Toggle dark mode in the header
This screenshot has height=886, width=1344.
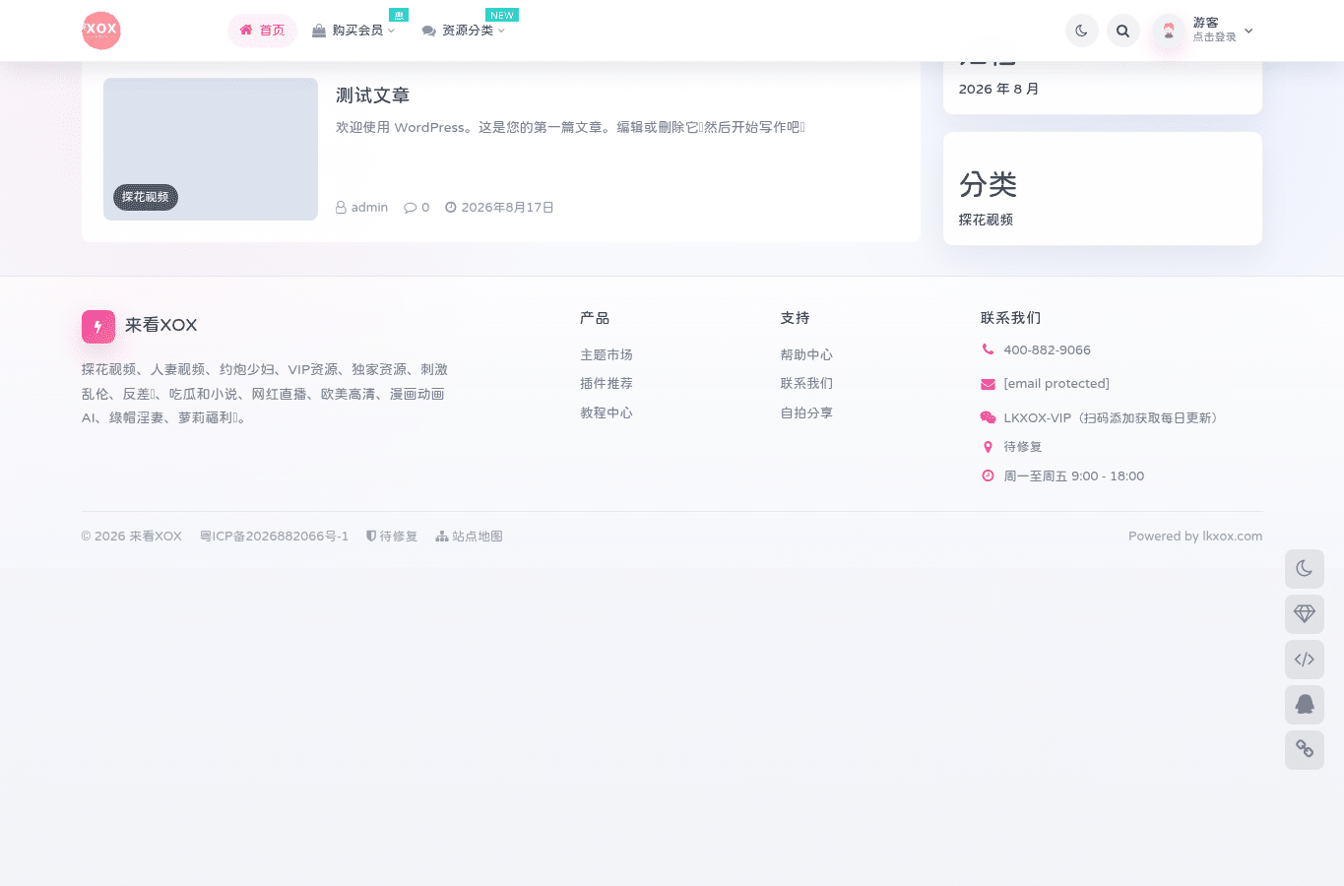click(x=1082, y=31)
